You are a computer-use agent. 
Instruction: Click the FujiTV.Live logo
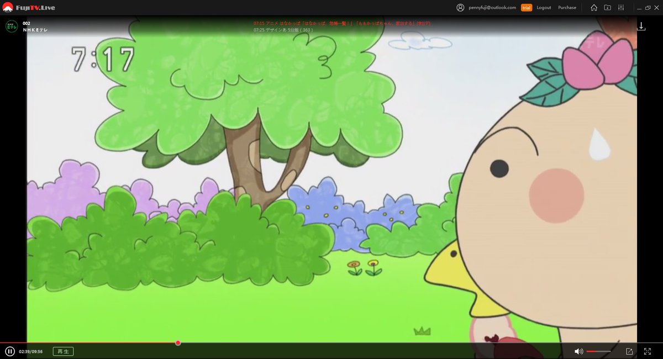pyautogui.click(x=29, y=8)
